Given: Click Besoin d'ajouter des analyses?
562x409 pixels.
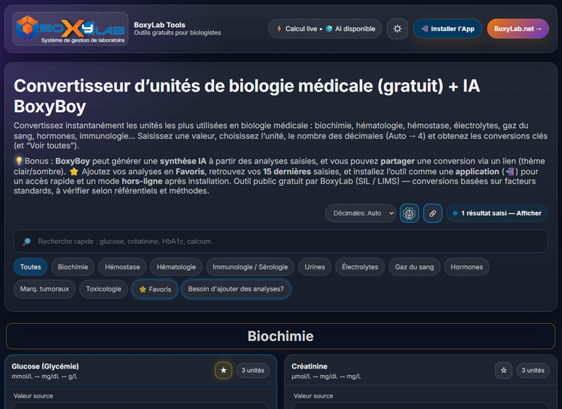Looking at the screenshot, I should 236,289.
